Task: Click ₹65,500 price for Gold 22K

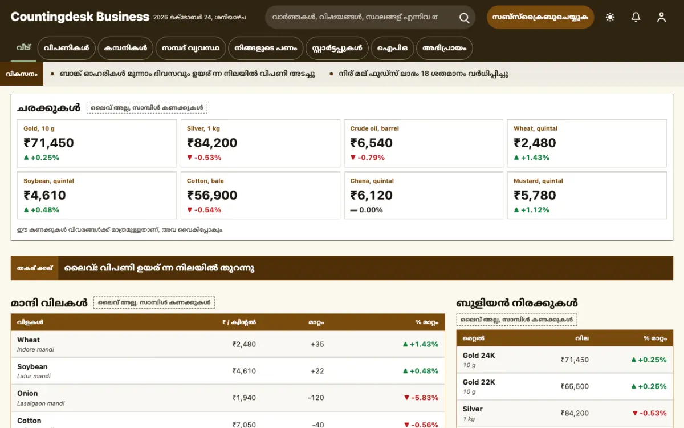Action: pyautogui.click(x=575, y=386)
